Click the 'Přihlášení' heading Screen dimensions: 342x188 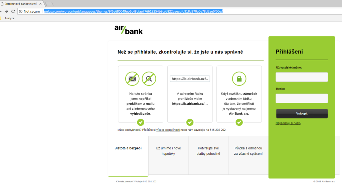click(x=289, y=52)
